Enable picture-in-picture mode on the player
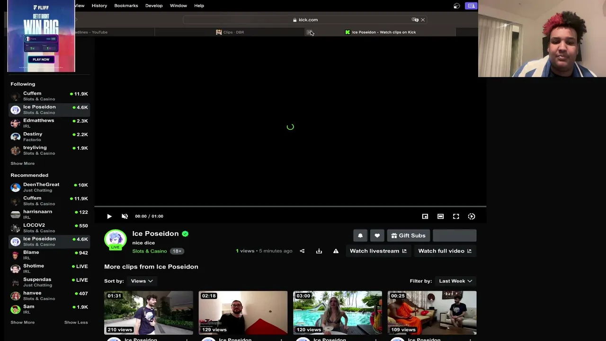 [425, 216]
